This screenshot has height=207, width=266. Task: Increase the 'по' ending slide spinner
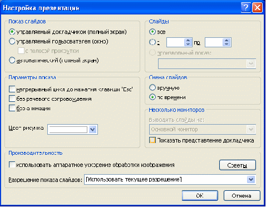[226, 41]
